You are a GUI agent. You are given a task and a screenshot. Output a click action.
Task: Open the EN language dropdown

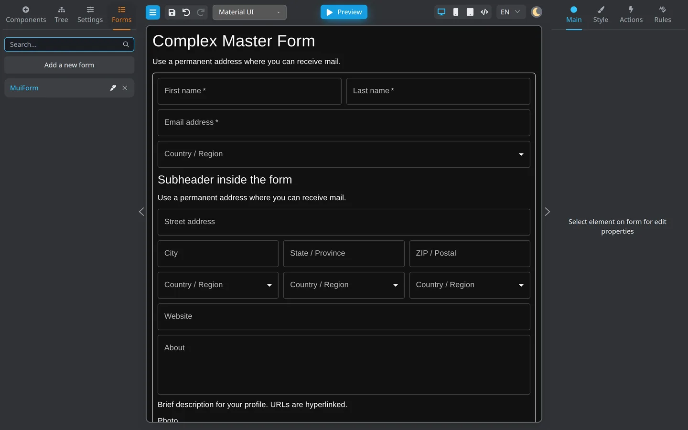pyautogui.click(x=510, y=12)
